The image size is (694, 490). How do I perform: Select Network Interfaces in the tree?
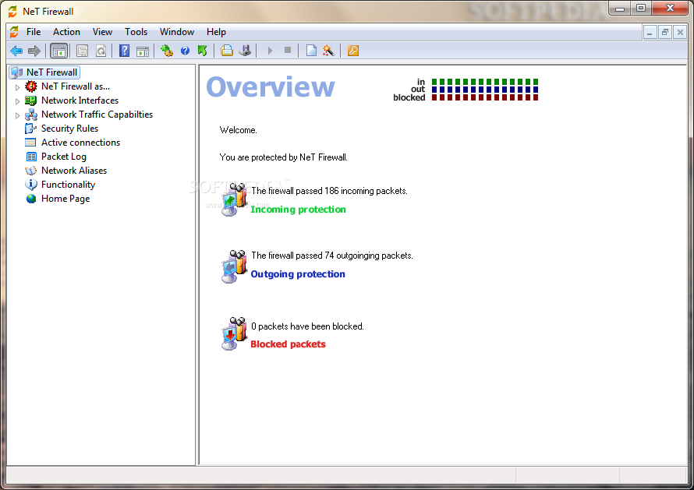coord(80,100)
